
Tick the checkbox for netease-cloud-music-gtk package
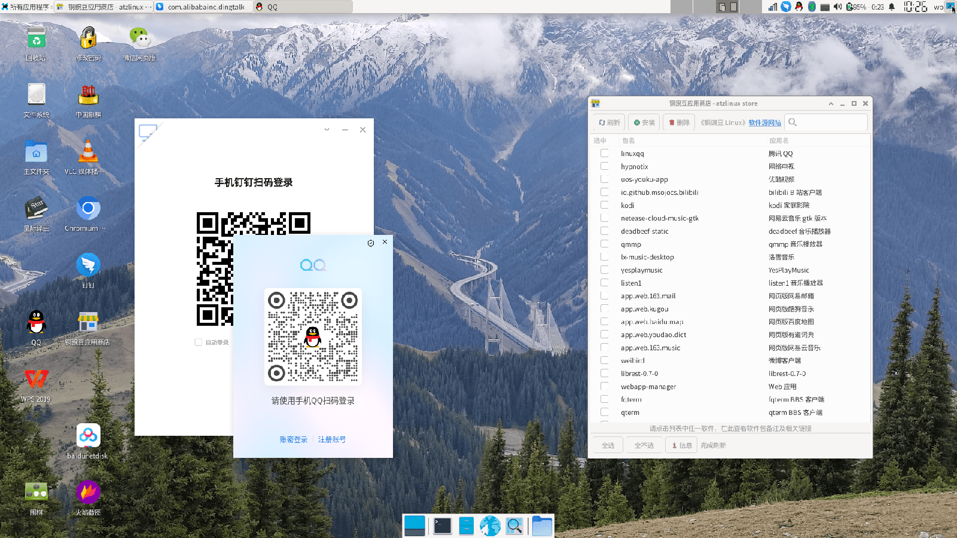605,218
